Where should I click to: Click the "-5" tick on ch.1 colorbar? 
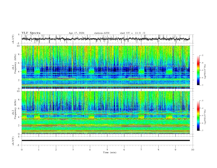(x=202, y=70)
